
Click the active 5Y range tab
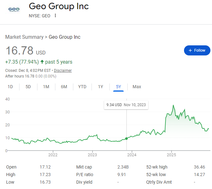point(118,87)
